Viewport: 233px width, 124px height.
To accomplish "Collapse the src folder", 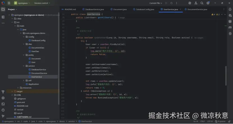I will (12, 22).
